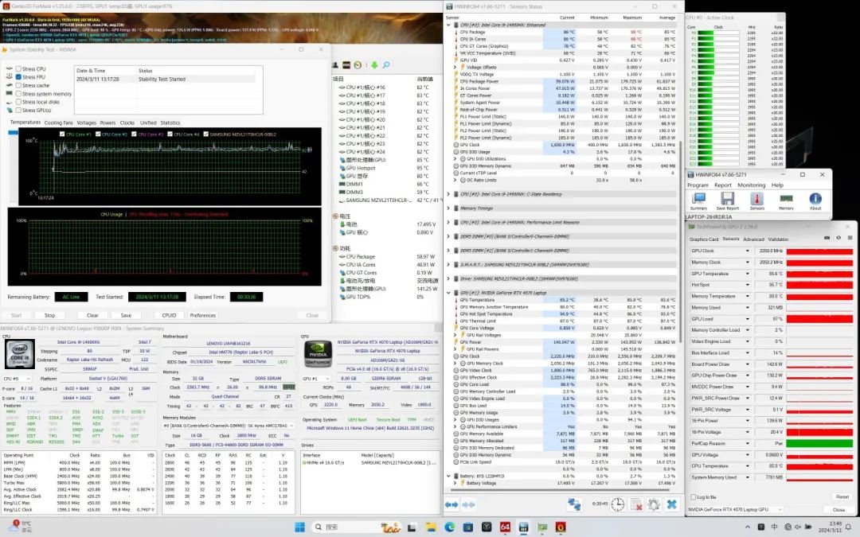The height and width of the screenshot is (537, 860).
Task: Click the Preferences button
Action: pos(203,315)
